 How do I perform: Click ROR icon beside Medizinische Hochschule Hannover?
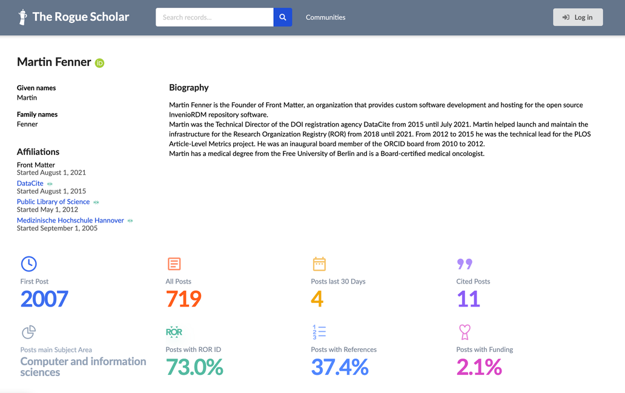130,221
